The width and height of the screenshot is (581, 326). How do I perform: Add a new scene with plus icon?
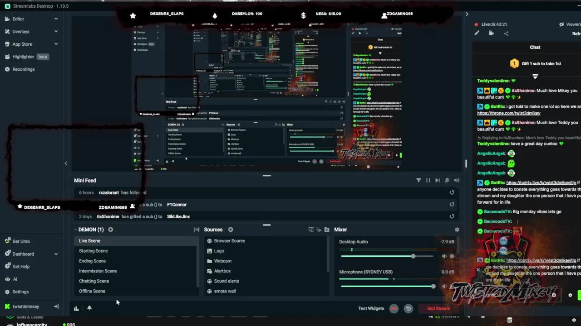[110, 230]
